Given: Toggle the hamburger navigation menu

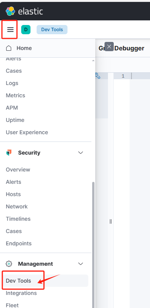Looking at the screenshot, I should pyautogui.click(x=10, y=30).
